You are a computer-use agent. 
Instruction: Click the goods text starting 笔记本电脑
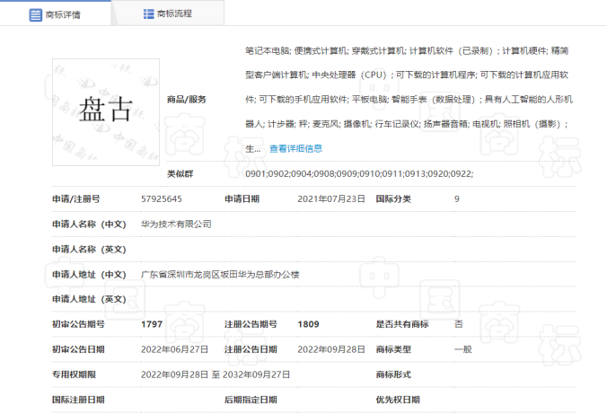409,100
